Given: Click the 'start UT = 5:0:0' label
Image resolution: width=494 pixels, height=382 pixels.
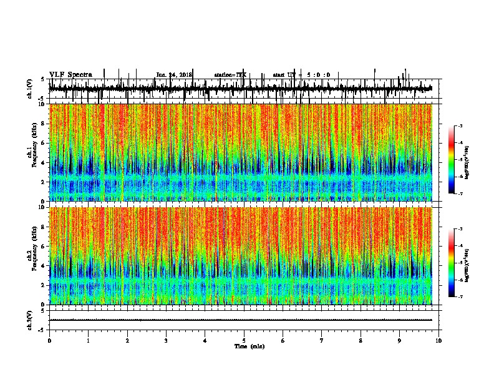Looking at the screenshot, I should tap(301, 75).
